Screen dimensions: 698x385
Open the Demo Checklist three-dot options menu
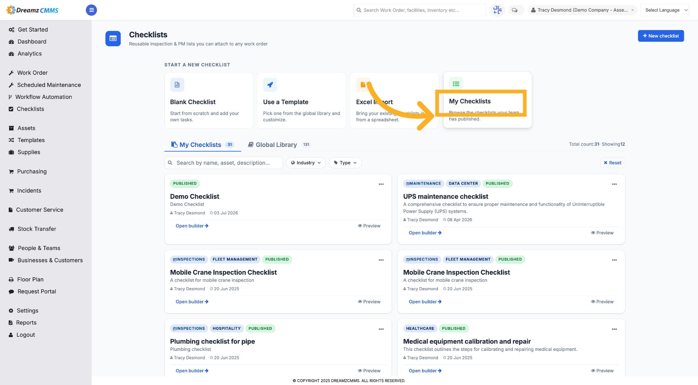[x=381, y=184]
